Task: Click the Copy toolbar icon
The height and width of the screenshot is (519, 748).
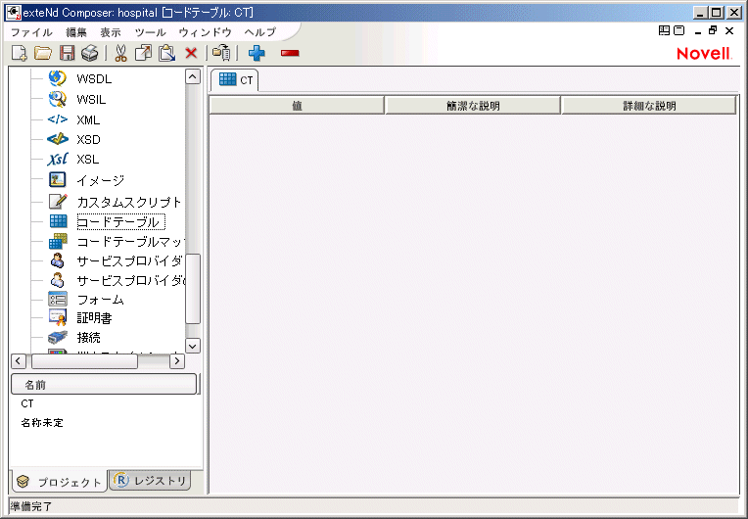Action: pyautogui.click(x=143, y=54)
